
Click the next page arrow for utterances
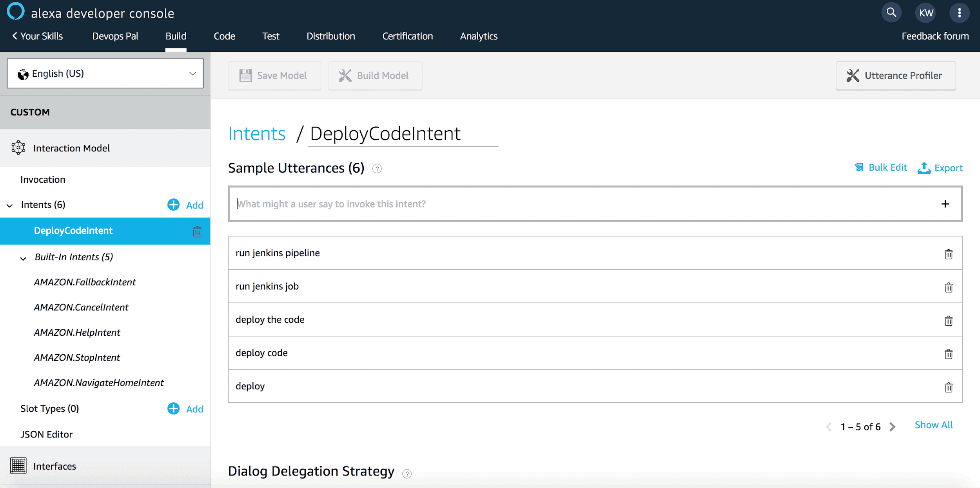[x=893, y=427]
